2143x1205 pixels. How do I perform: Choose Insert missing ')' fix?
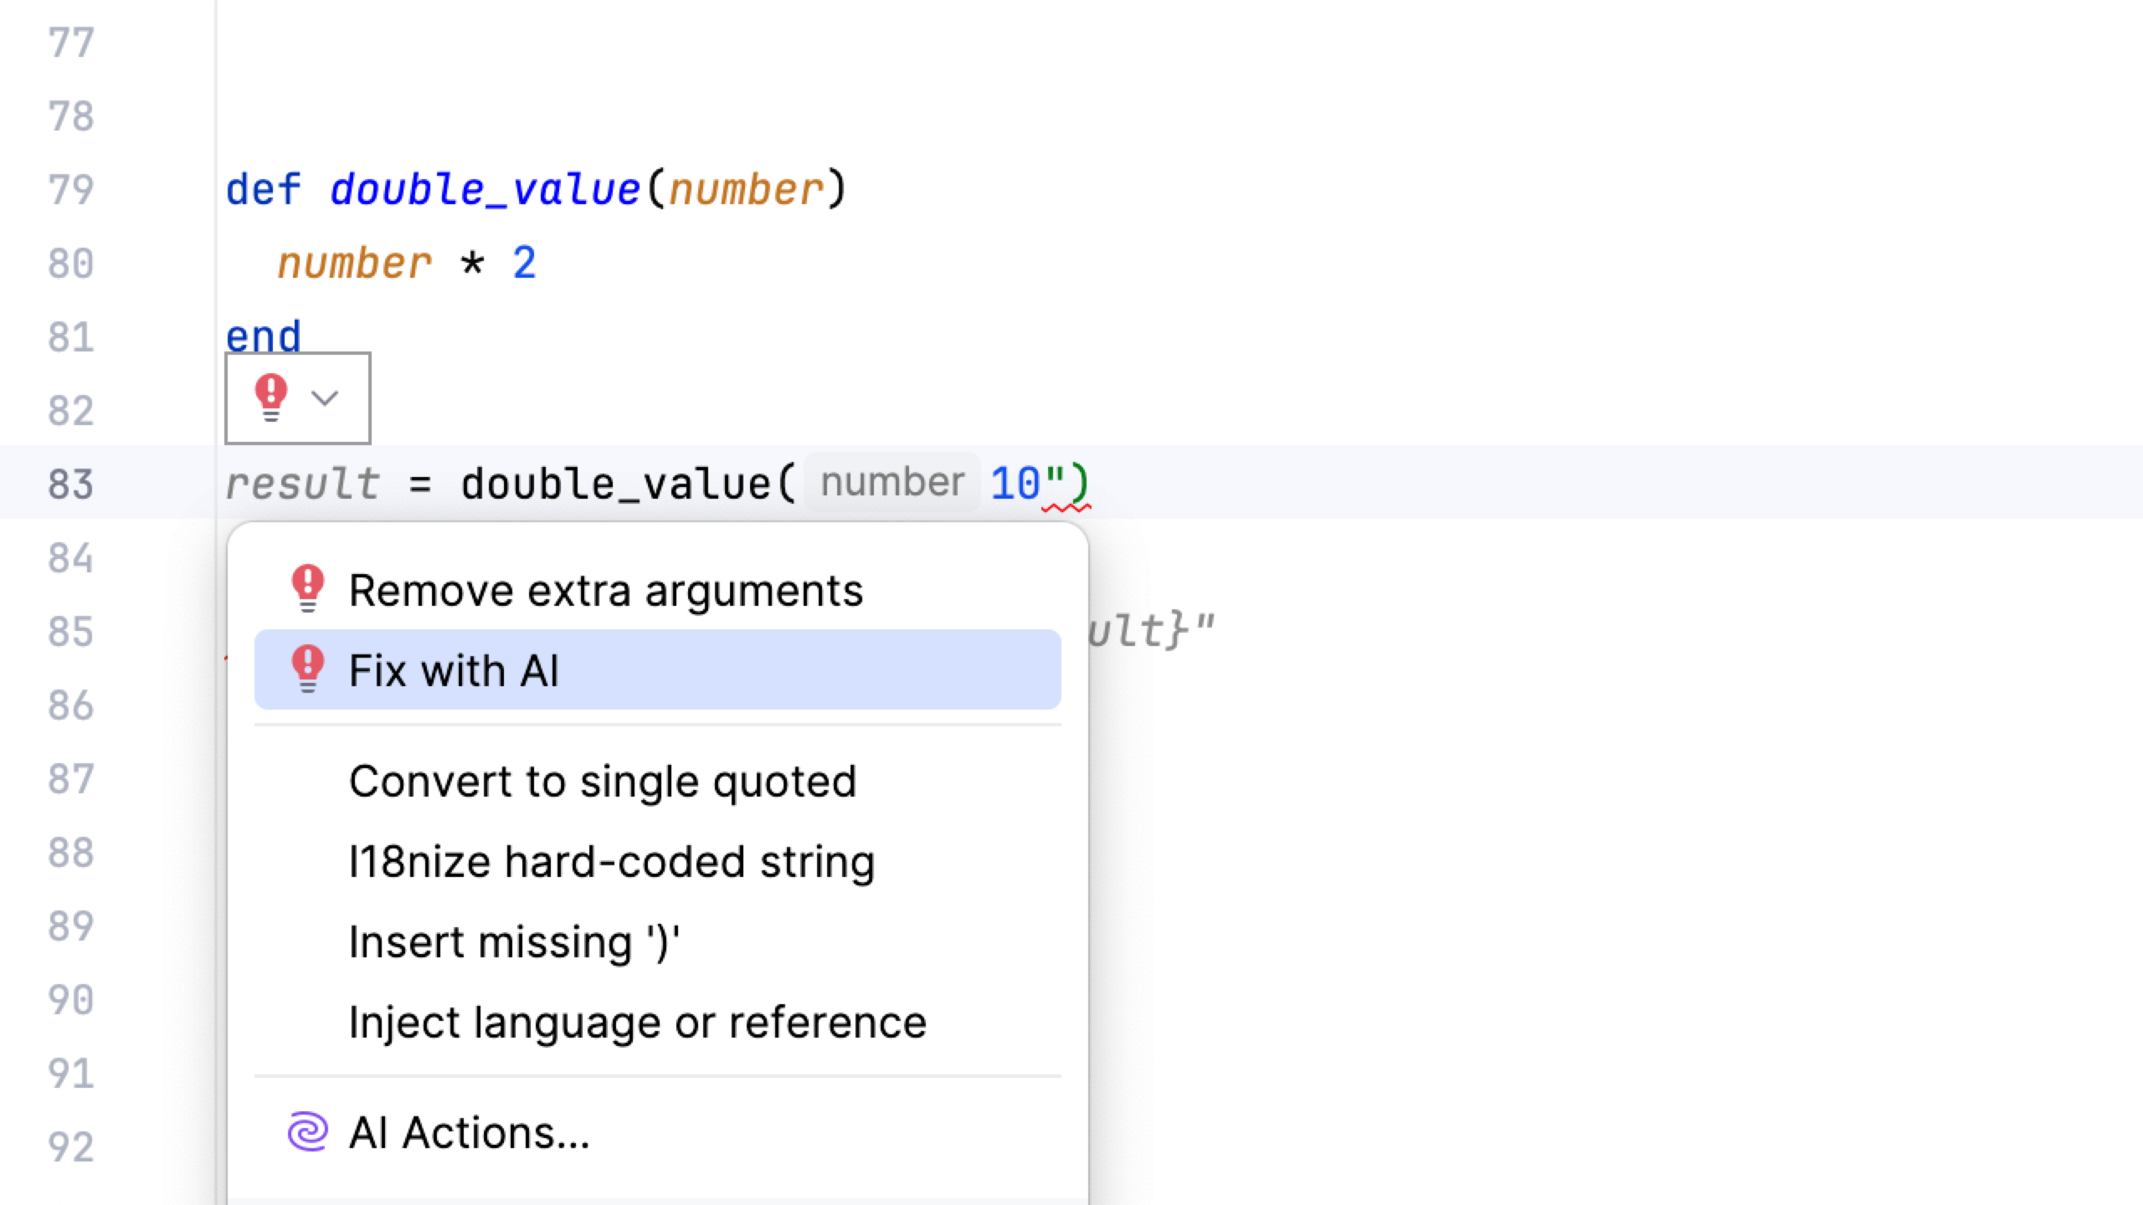point(657,942)
